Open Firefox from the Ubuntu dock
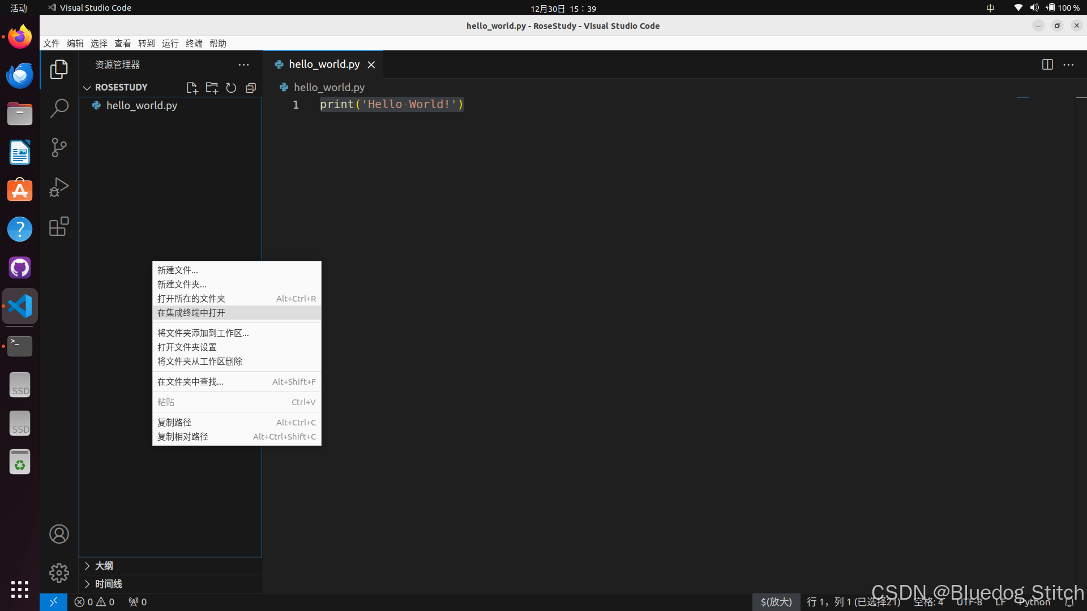 point(20,37)
